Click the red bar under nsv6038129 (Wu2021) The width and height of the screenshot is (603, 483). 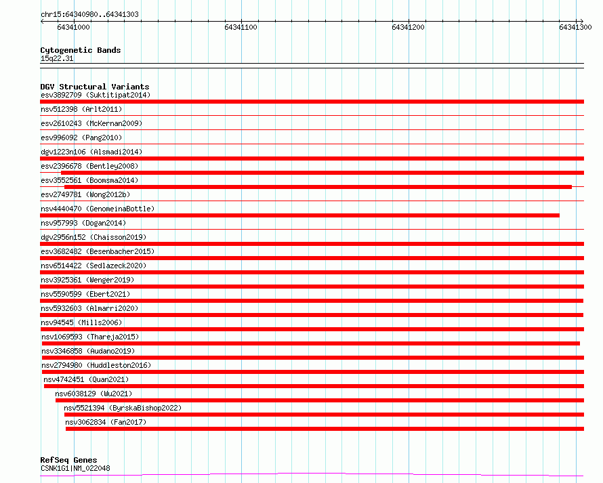click(320, 400)
